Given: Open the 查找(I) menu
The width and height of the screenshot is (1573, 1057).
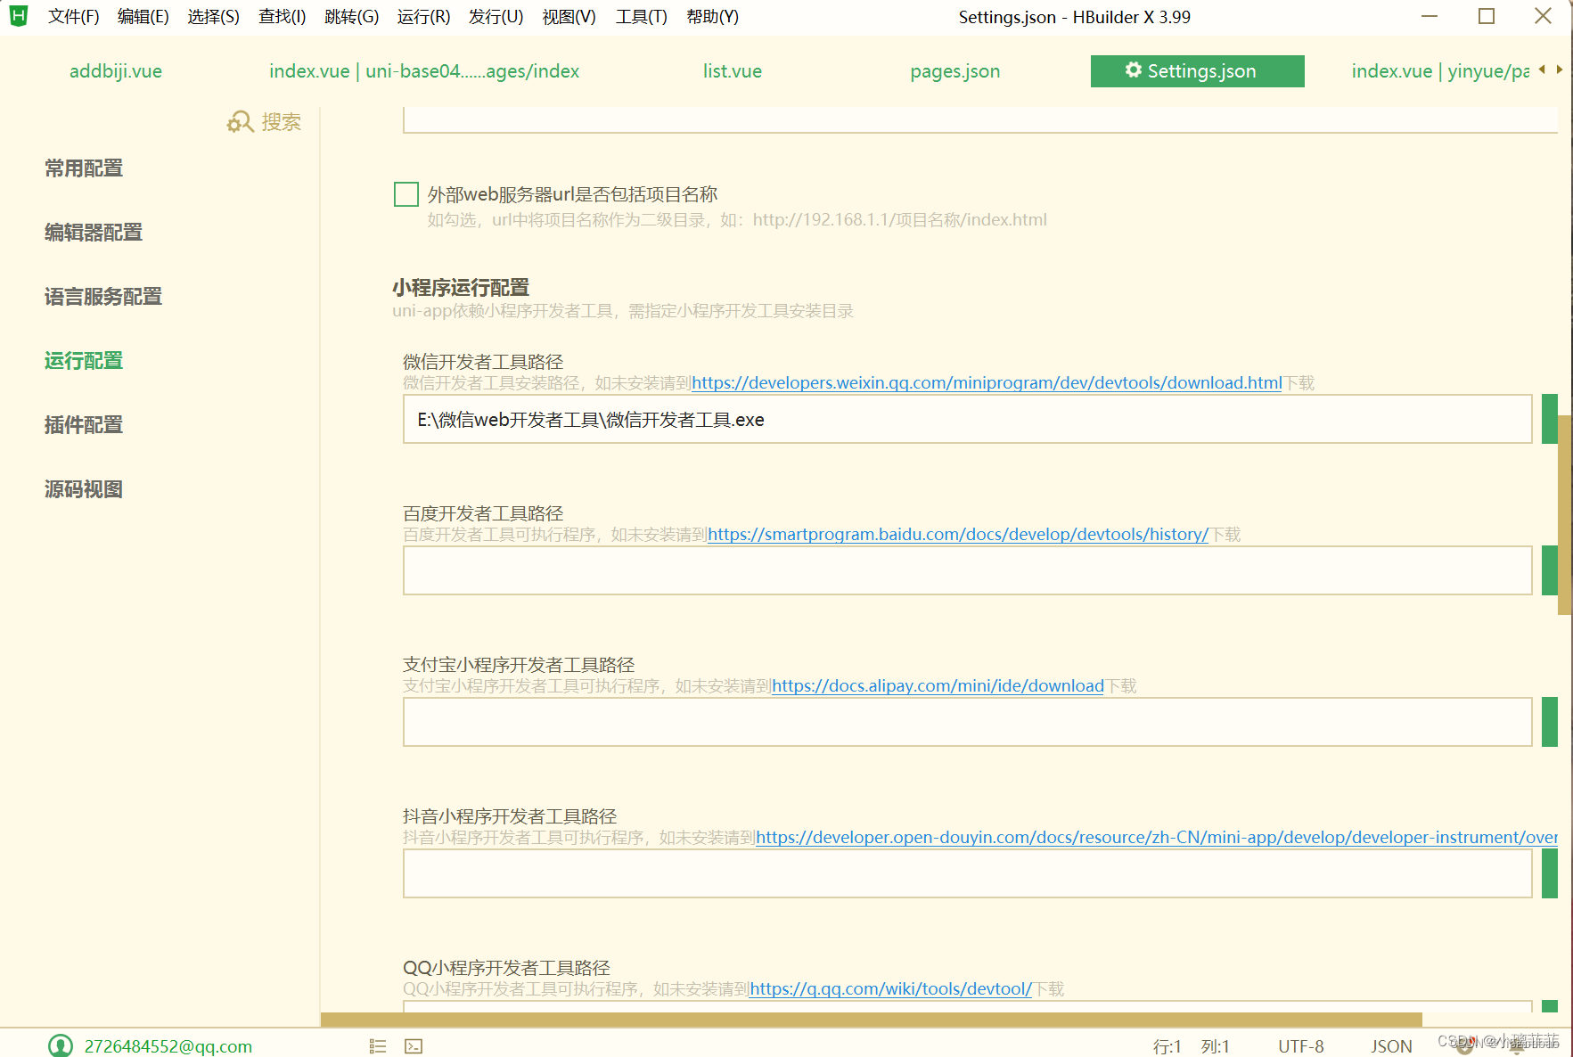Looking at the screenshot, I should (x=282, y=17).
